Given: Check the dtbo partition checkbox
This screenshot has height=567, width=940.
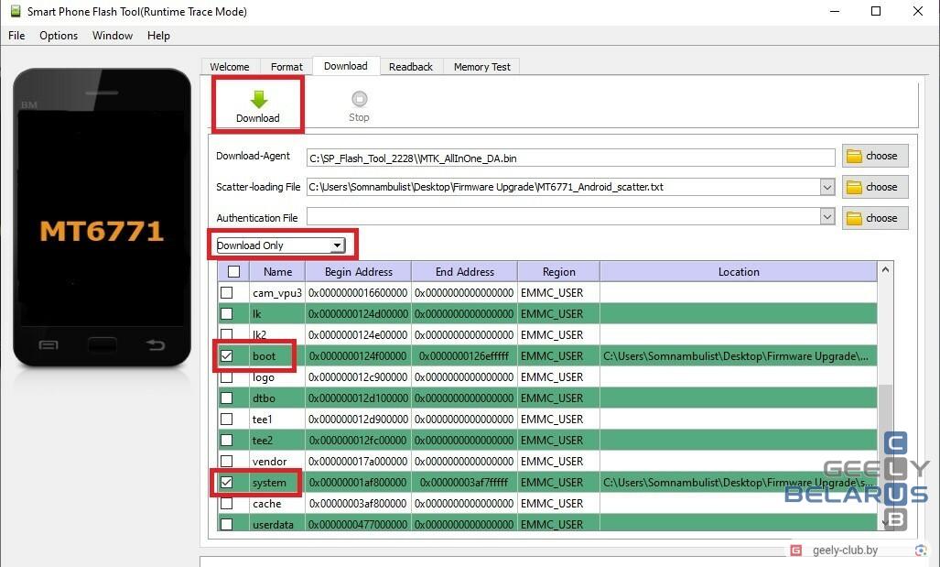Looking at the screenshot, I should [227, 398].
